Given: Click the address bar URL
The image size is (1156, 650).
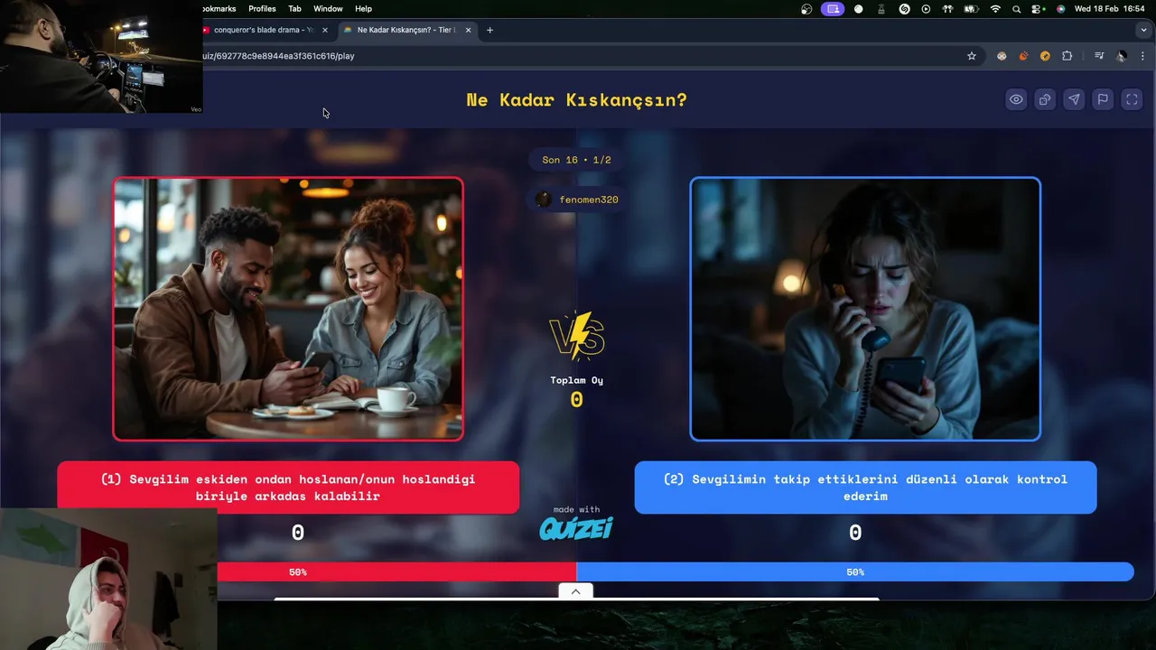Looking at the screenshot, I should 278,56.
